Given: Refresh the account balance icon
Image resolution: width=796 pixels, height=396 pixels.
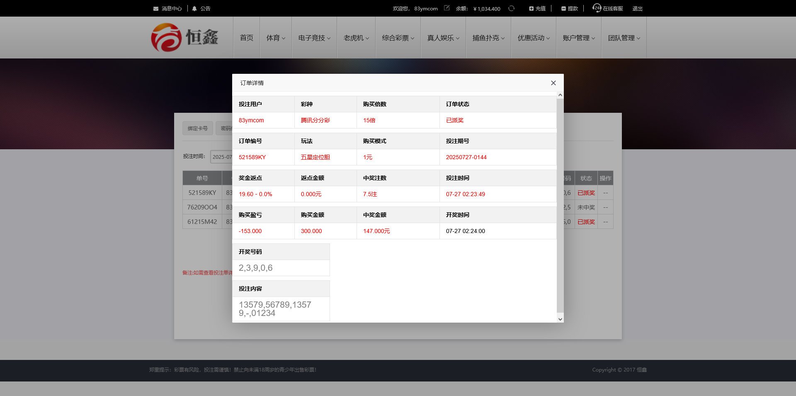Looking at the screenshot, I should tap(511, 8).
